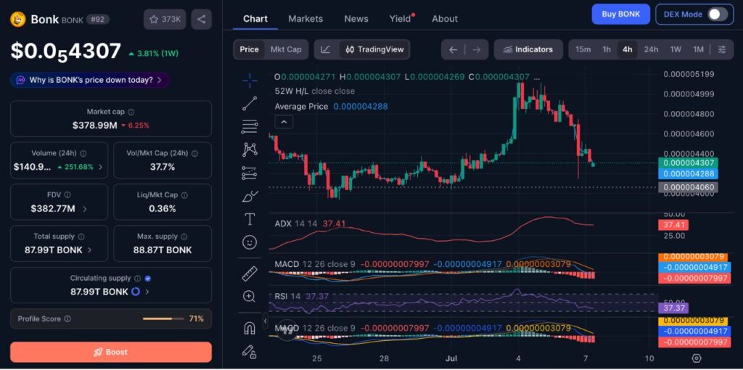Viewport: 743px width, 370px height.
Task: Set timeframe to 15m
Action: tap(583, 49)
